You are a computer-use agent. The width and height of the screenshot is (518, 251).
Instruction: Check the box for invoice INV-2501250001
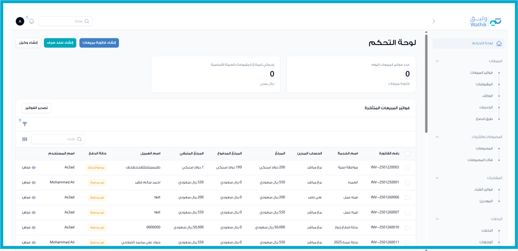coord(408,182)
